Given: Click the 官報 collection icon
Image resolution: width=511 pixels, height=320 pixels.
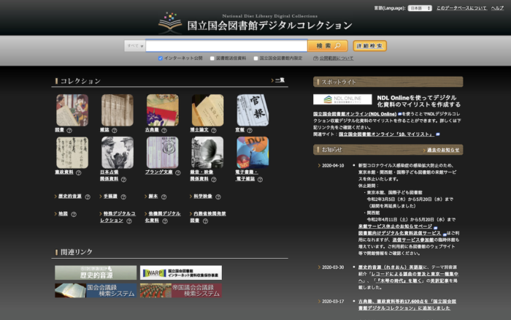Looking at the screenshot, I should click(253, 110).
